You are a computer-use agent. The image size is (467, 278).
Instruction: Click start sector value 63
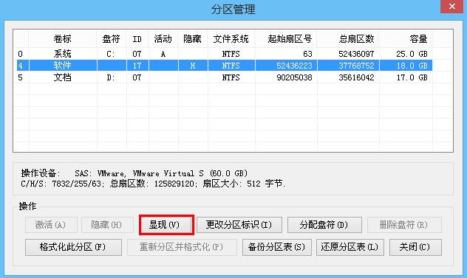click(307, 54)
